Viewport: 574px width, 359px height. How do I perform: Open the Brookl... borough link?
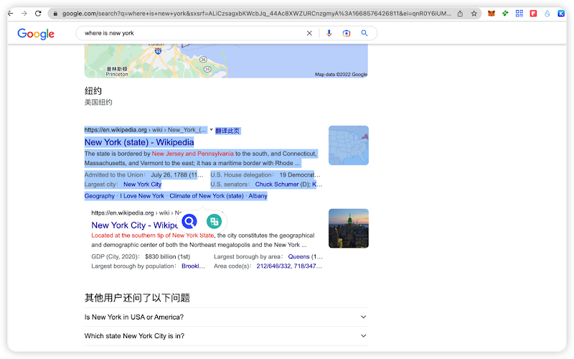point(193,266)
